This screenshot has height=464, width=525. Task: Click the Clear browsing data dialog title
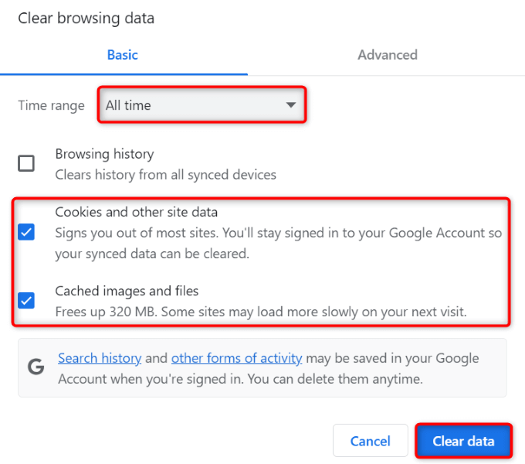pos(86,19)
